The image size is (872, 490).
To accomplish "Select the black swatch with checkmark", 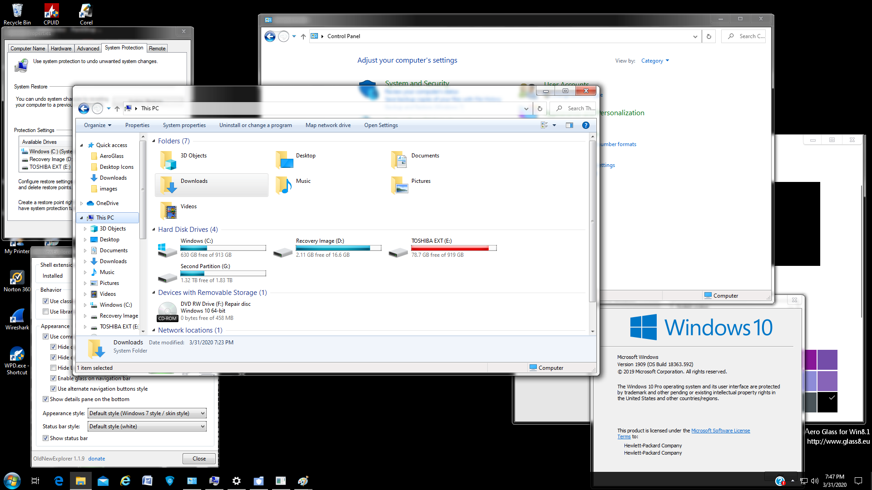I will (827, 402).
